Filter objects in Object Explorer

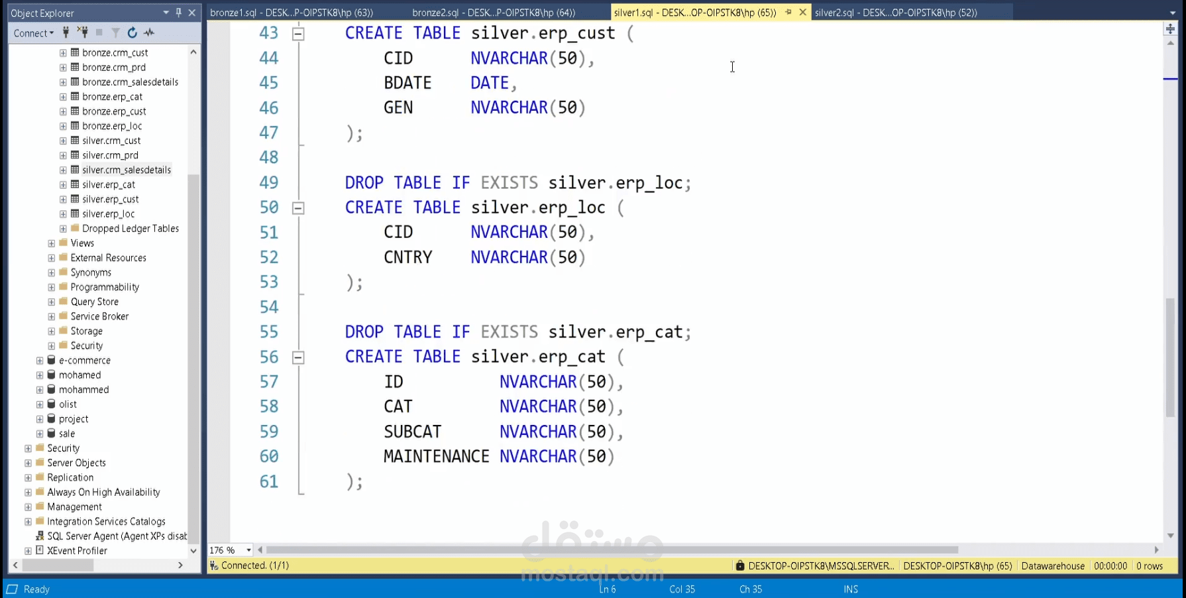115,32
